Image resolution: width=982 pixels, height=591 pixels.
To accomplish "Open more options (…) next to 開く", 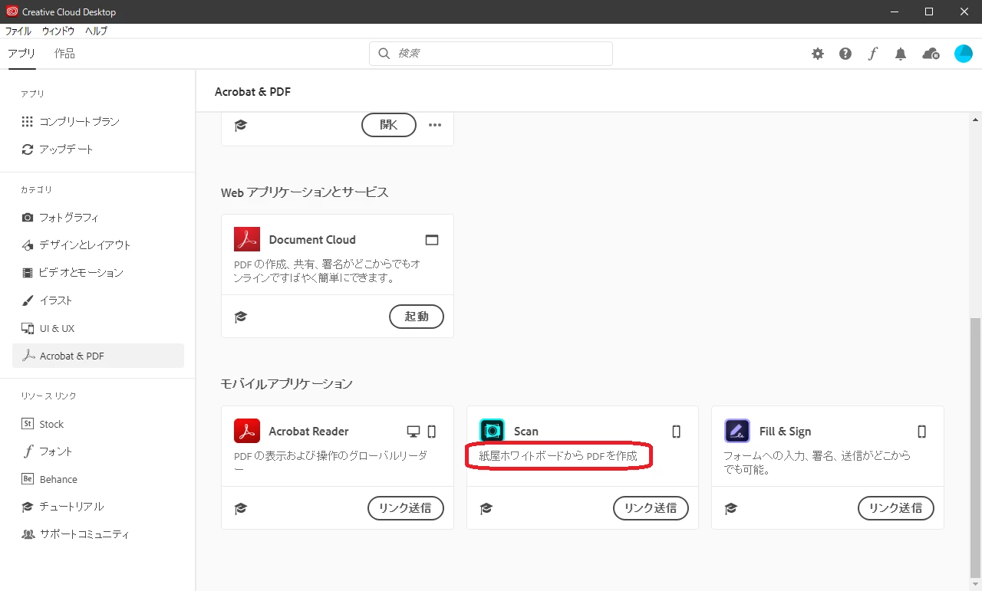I will [435, 125].
